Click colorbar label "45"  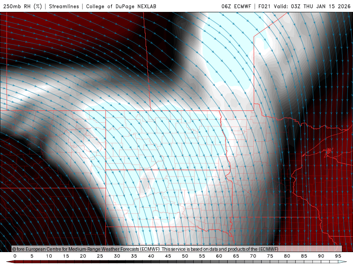[168, 256]
